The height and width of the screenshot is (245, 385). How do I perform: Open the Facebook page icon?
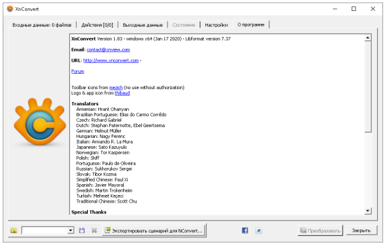coord(245,230)
